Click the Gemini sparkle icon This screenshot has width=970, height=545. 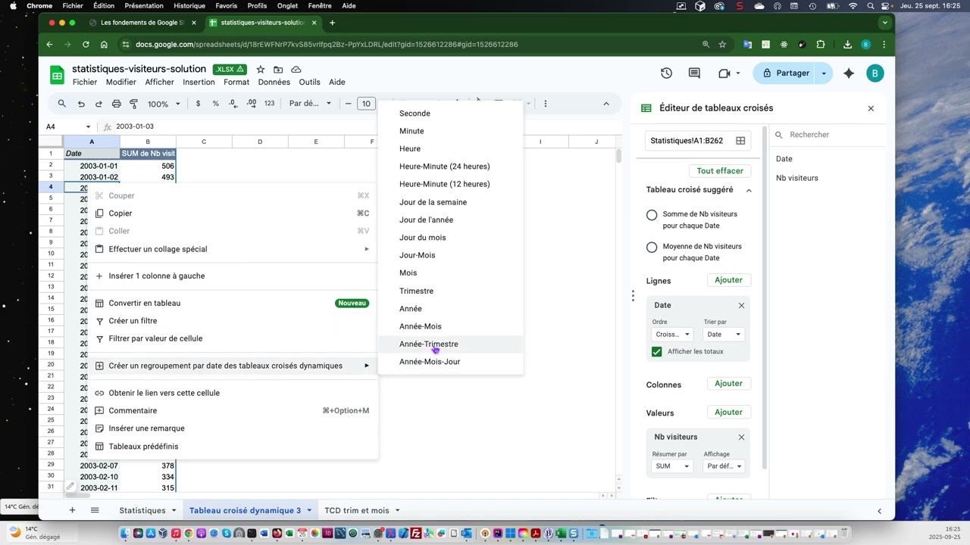coord(849,73)
